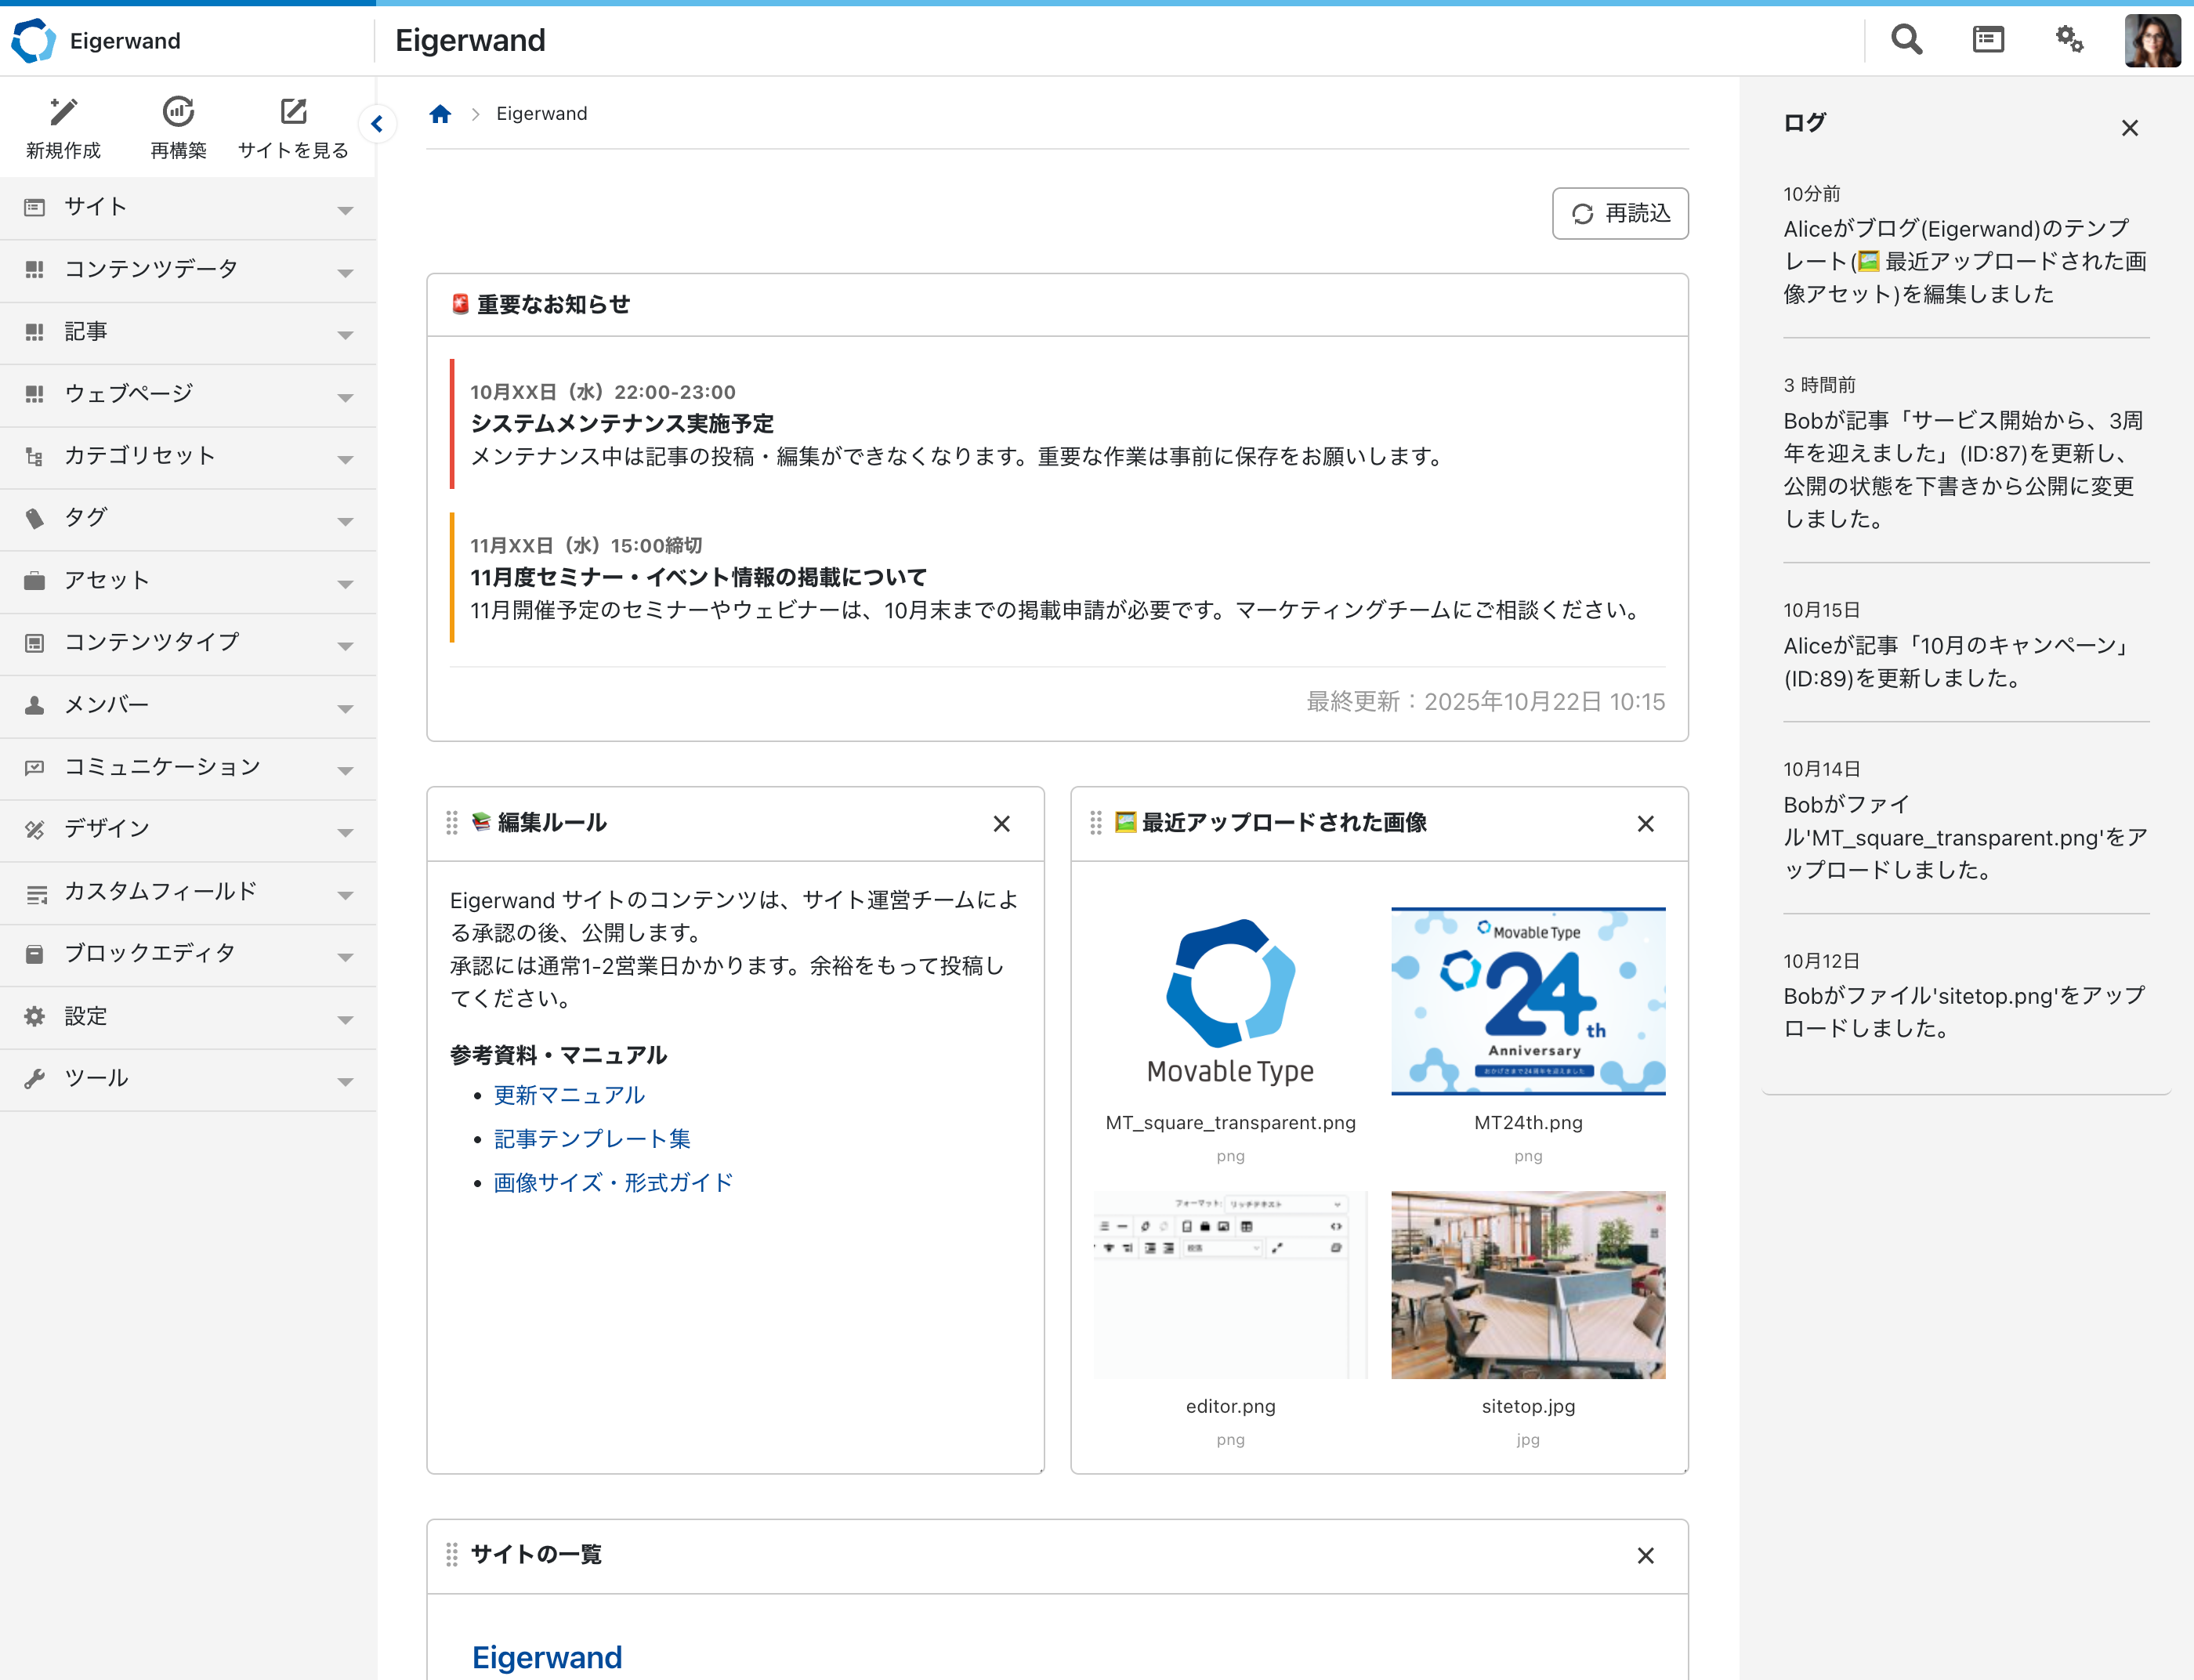Open the コミュニケーション menu item
2194x1680 pixels.
pyautogui.click(x=160, y=767)
